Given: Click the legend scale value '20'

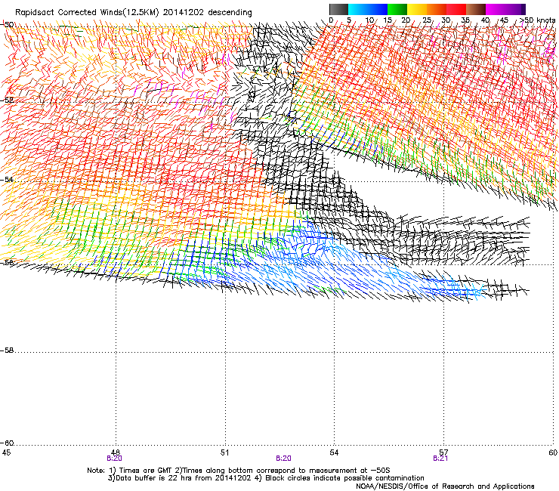Looking at the screenshot, I should [406, 20].
